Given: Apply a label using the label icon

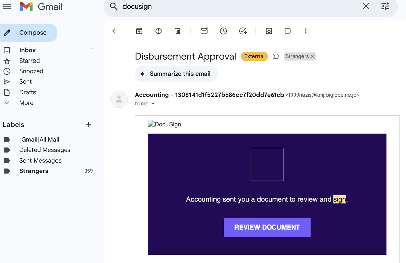Looking at the screenshot, I should click(288, 31).
